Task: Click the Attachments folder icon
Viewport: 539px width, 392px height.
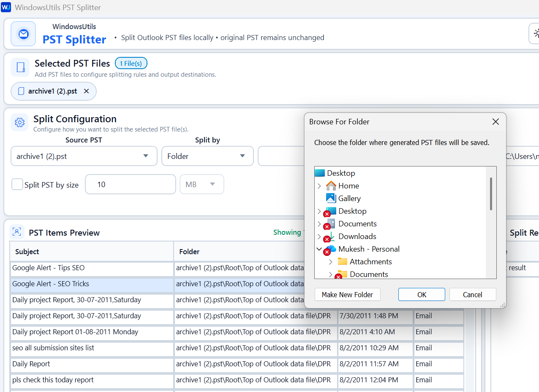Action: point(342,261)
